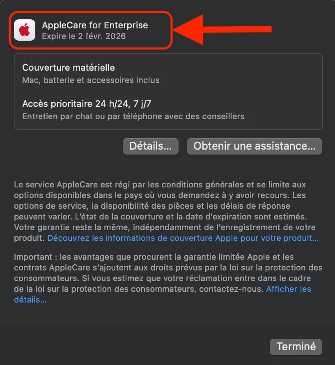Open the Détails… button

pos(151,146)
